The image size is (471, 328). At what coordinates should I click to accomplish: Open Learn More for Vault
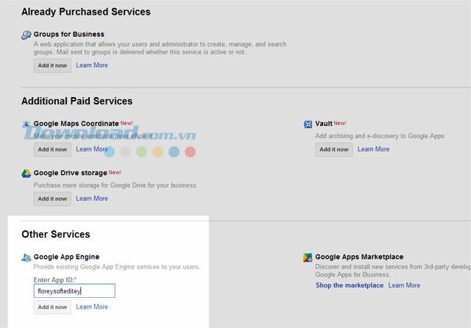click(x=373, y=149)
